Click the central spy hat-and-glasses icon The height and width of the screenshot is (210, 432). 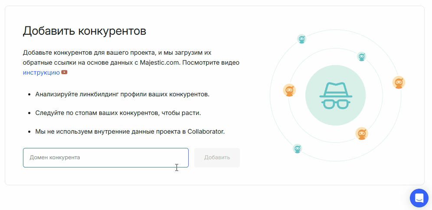335,95
